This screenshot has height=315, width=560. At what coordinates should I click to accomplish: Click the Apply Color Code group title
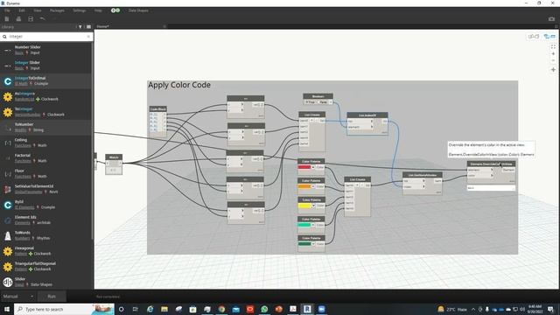pyautogui.click(x=179, y=85)
